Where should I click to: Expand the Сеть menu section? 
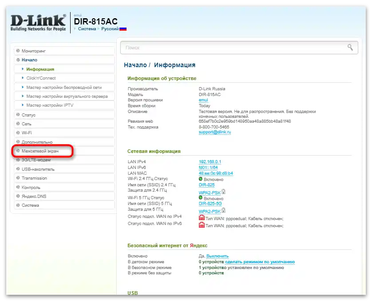click(64, 124)
